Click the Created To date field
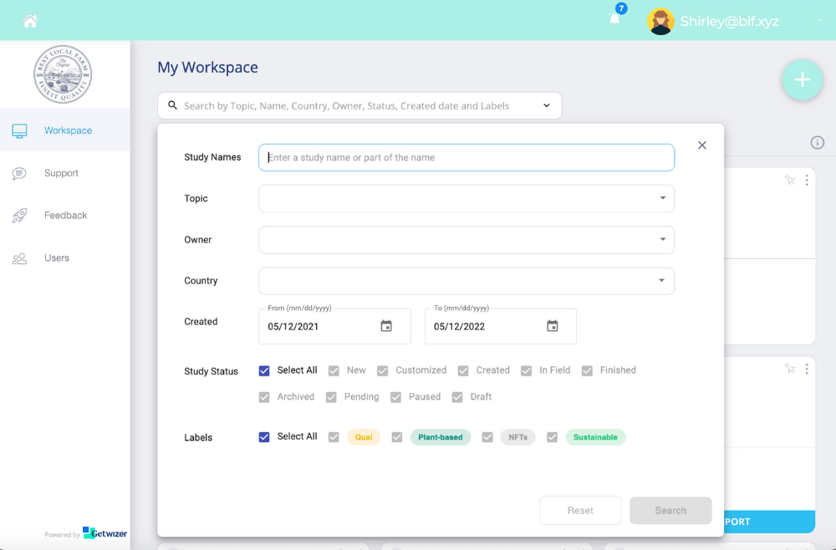Image resolution: width=836 pixels, height=550 pixels. pyautogui.click(x=500, y=326)
